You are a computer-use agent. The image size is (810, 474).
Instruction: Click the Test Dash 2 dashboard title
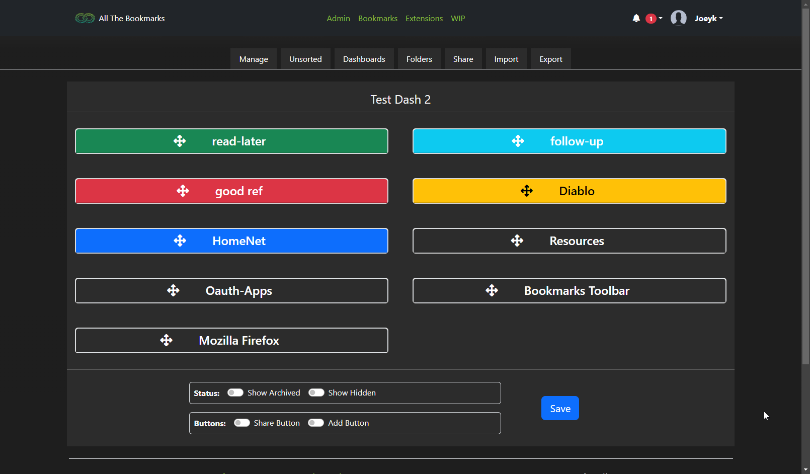[400, 100]
